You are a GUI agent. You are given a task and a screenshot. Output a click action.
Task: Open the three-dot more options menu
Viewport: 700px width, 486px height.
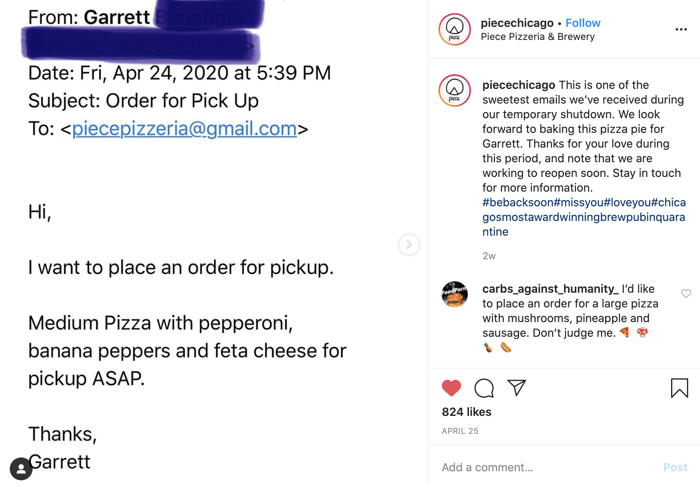(681, 29)
